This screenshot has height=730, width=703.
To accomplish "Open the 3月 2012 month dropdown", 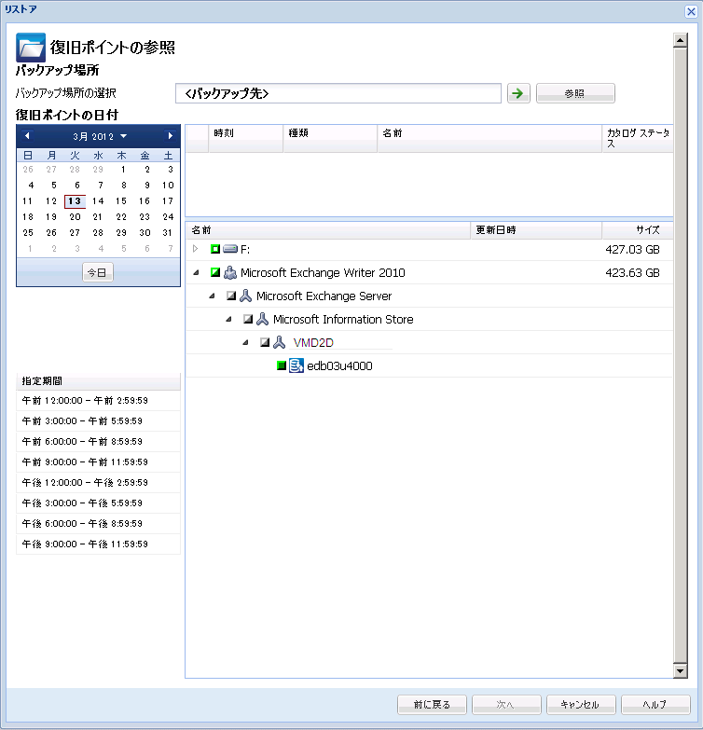I will pyautogui.click(x=100, y=136).
